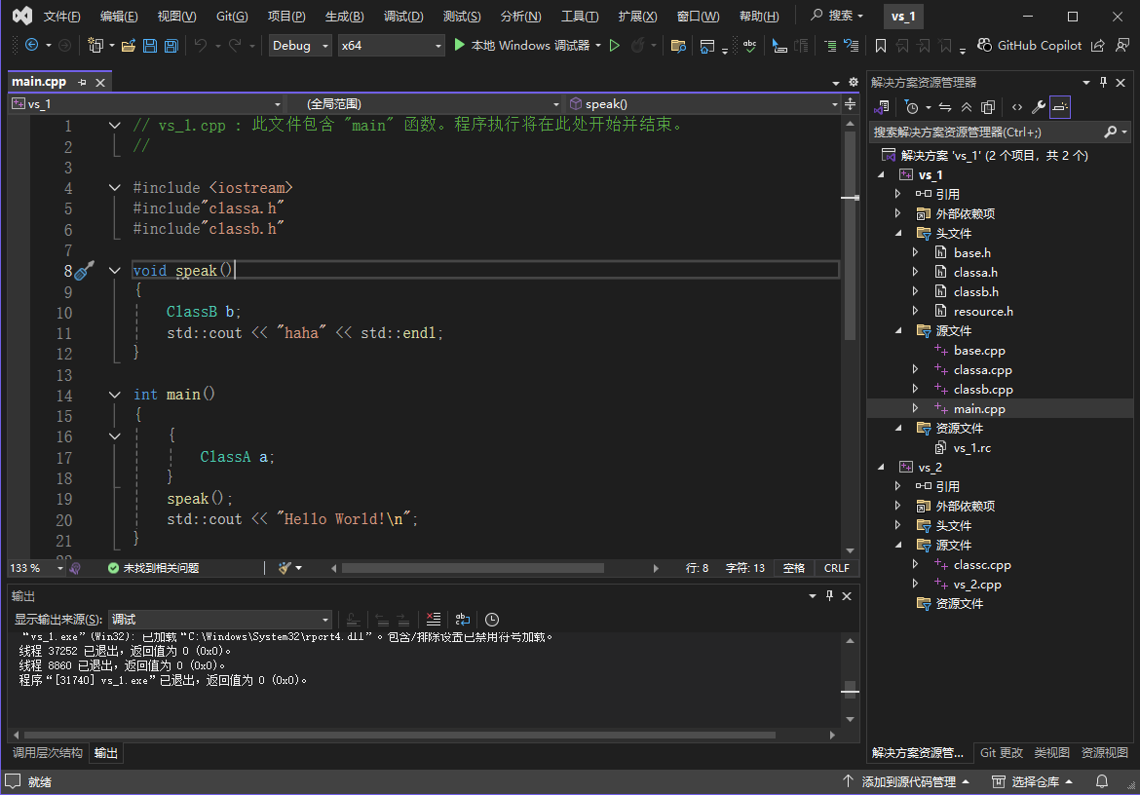This screenshot has width=1140, height=795.
Task: Click the notification bell in the status bar
Action: click(x=1102, y=781)
